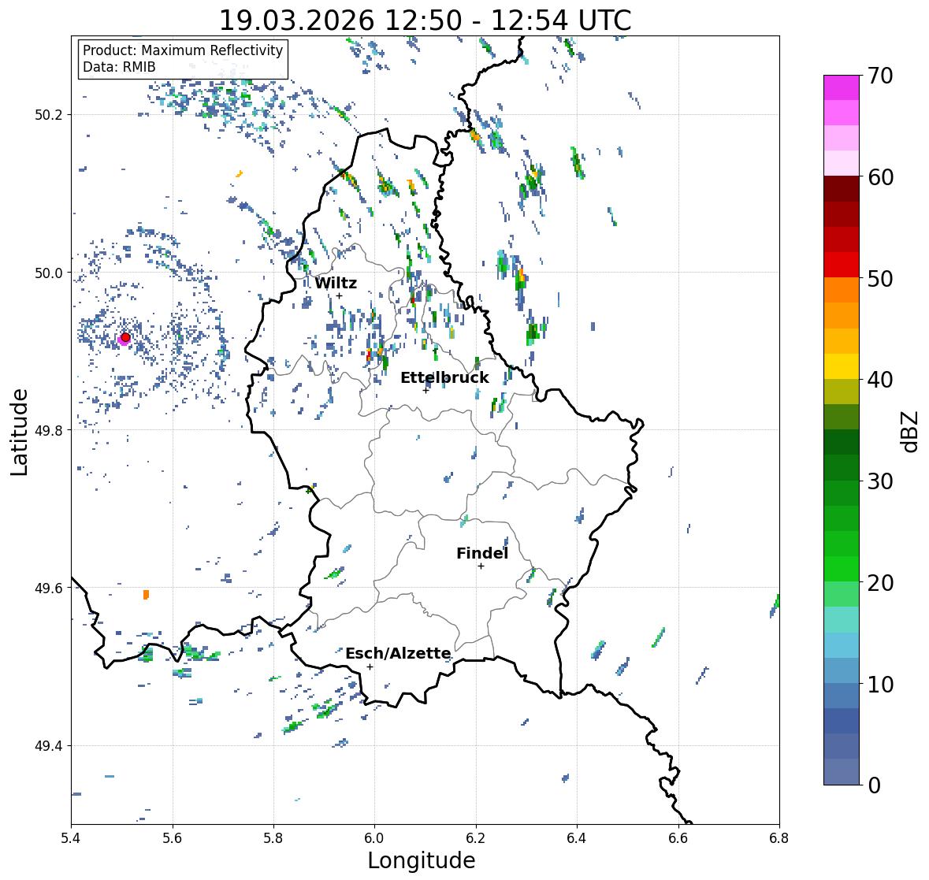Click the 30 tick on the colorbar
Viewport: 929px width, 880px height.
coord(880,481)
